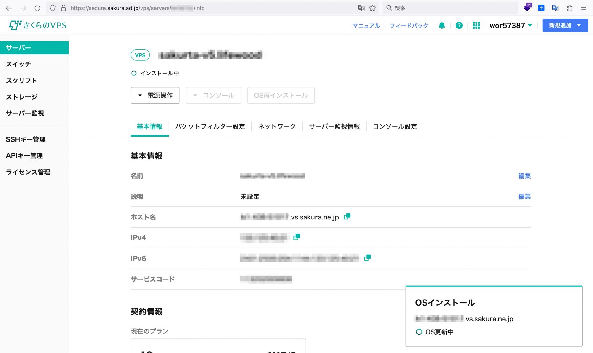This screenshot has height=353, width=593.
Task: Click the browser translate icon
Action: [361, 8]
